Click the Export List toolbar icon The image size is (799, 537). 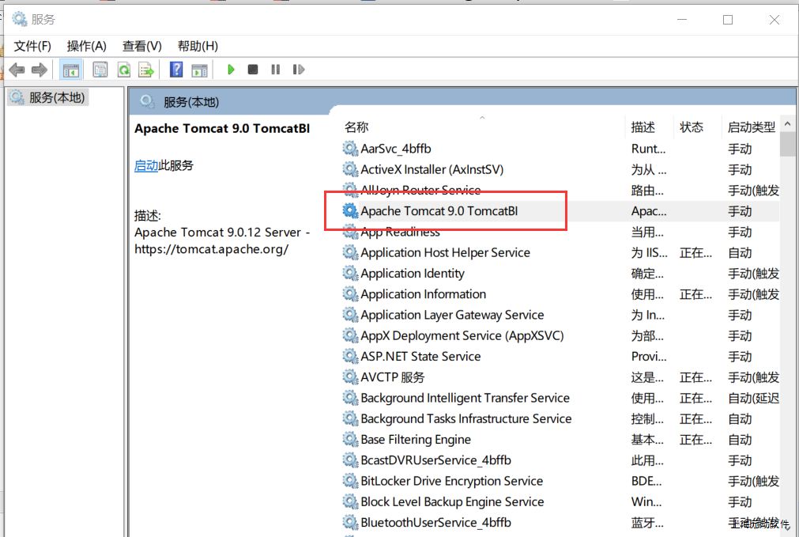click(146, 70)
